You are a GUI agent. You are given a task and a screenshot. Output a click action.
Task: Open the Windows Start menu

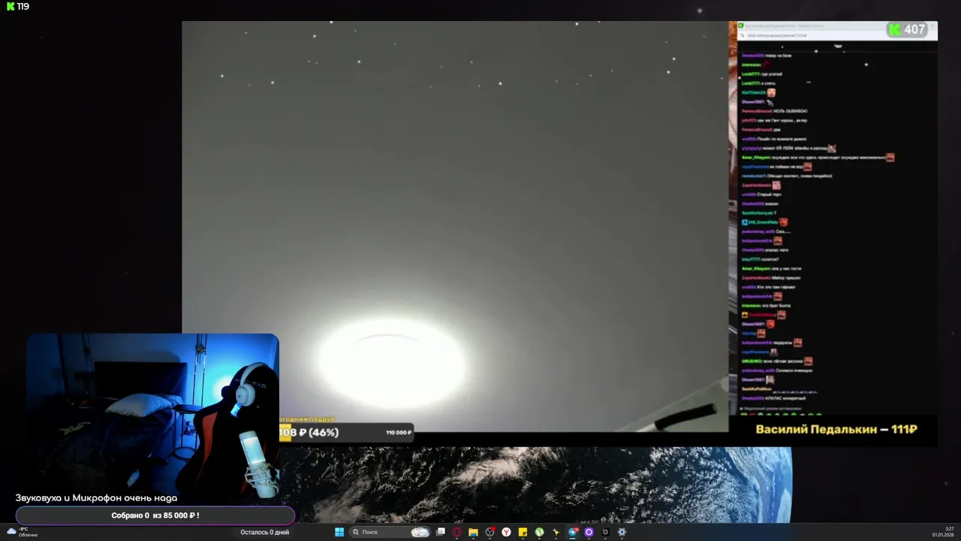coord(339,532)
